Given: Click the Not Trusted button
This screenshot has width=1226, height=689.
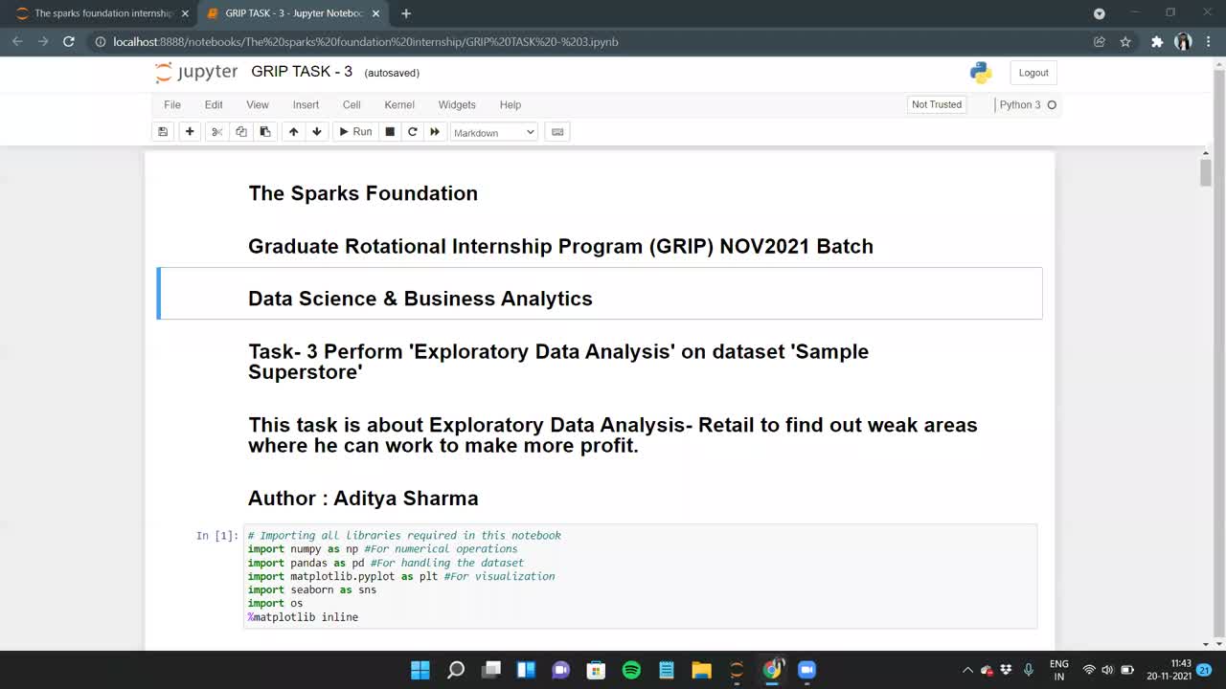Looking at the screenshot, I should coord(937,104).
